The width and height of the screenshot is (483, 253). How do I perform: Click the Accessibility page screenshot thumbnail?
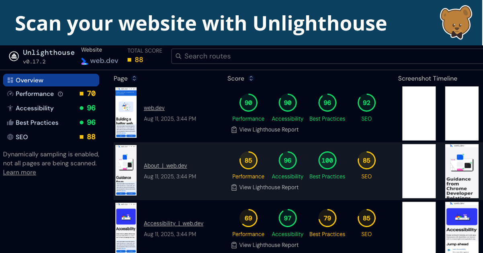[126, 228]
